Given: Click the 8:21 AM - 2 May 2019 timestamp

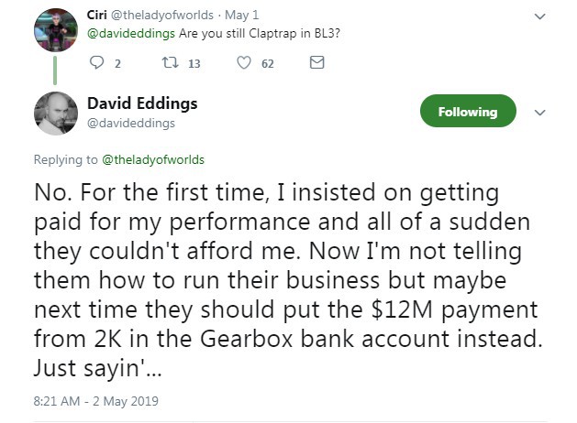Looking at the screenshot, I should [96, 401].
